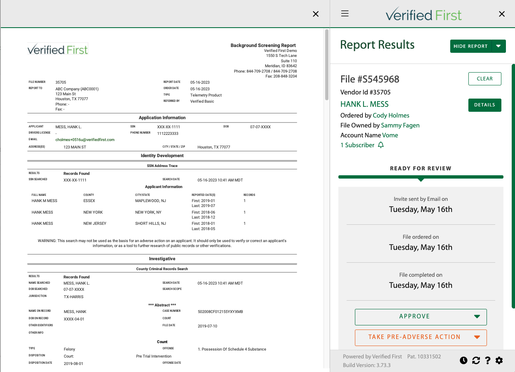Viewport: 515px width, 372px height.
Task: Open settings via the gear icon
Action: (x=499, y=360)
